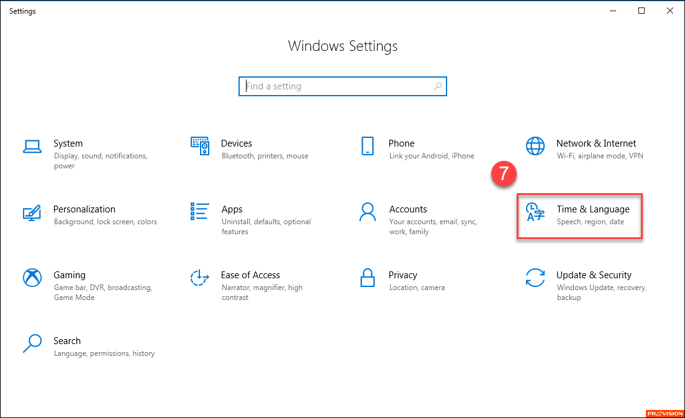Image resolution: width=685 pixels, height=418 pixels.
Task: Open the Gaming settings title
Action: [70, 275]
